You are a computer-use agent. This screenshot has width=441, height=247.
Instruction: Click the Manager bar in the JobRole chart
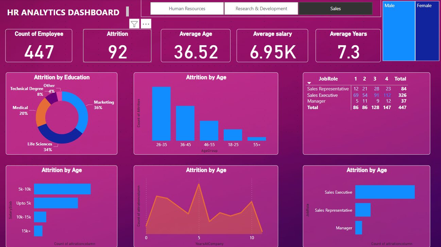358,228
